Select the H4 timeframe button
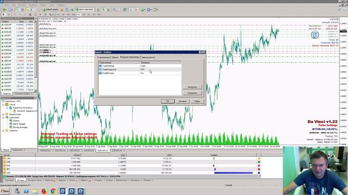348x195 pixels. (84, 15)
